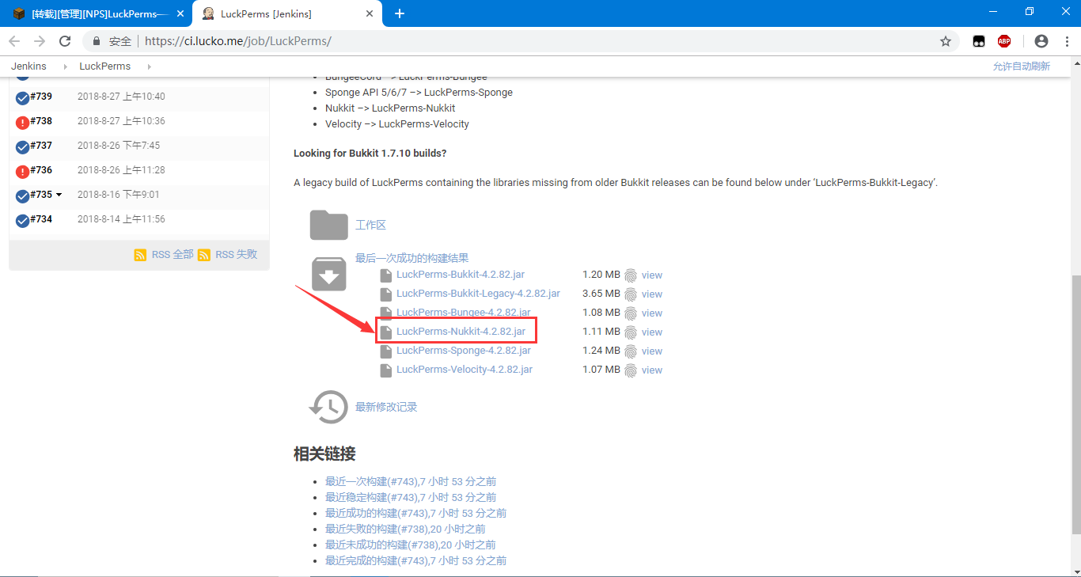Click the fingerprint icon for LuckPerms-Nukkit-4.2.82.jar
Screen dimensions: 1081x577
[x=631, y=332]
